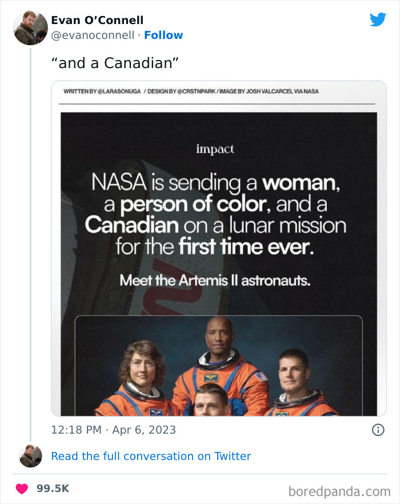Image resolution: width=400 pixels, height=504 pixels.
Task: Click the blue Twitter bird logo
Action: click(378, 20)
